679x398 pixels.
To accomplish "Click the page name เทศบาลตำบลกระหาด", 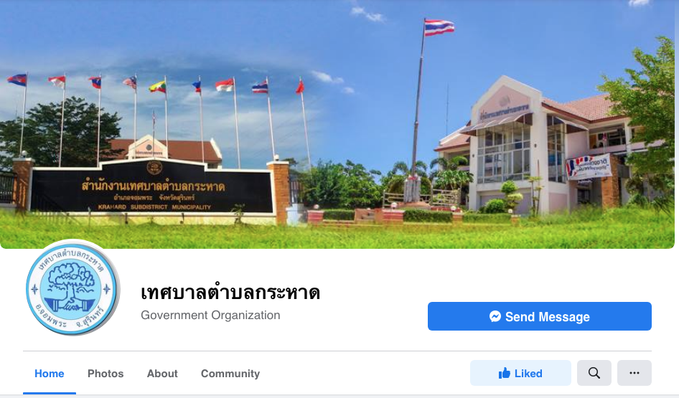I will (x=230, y=293).
